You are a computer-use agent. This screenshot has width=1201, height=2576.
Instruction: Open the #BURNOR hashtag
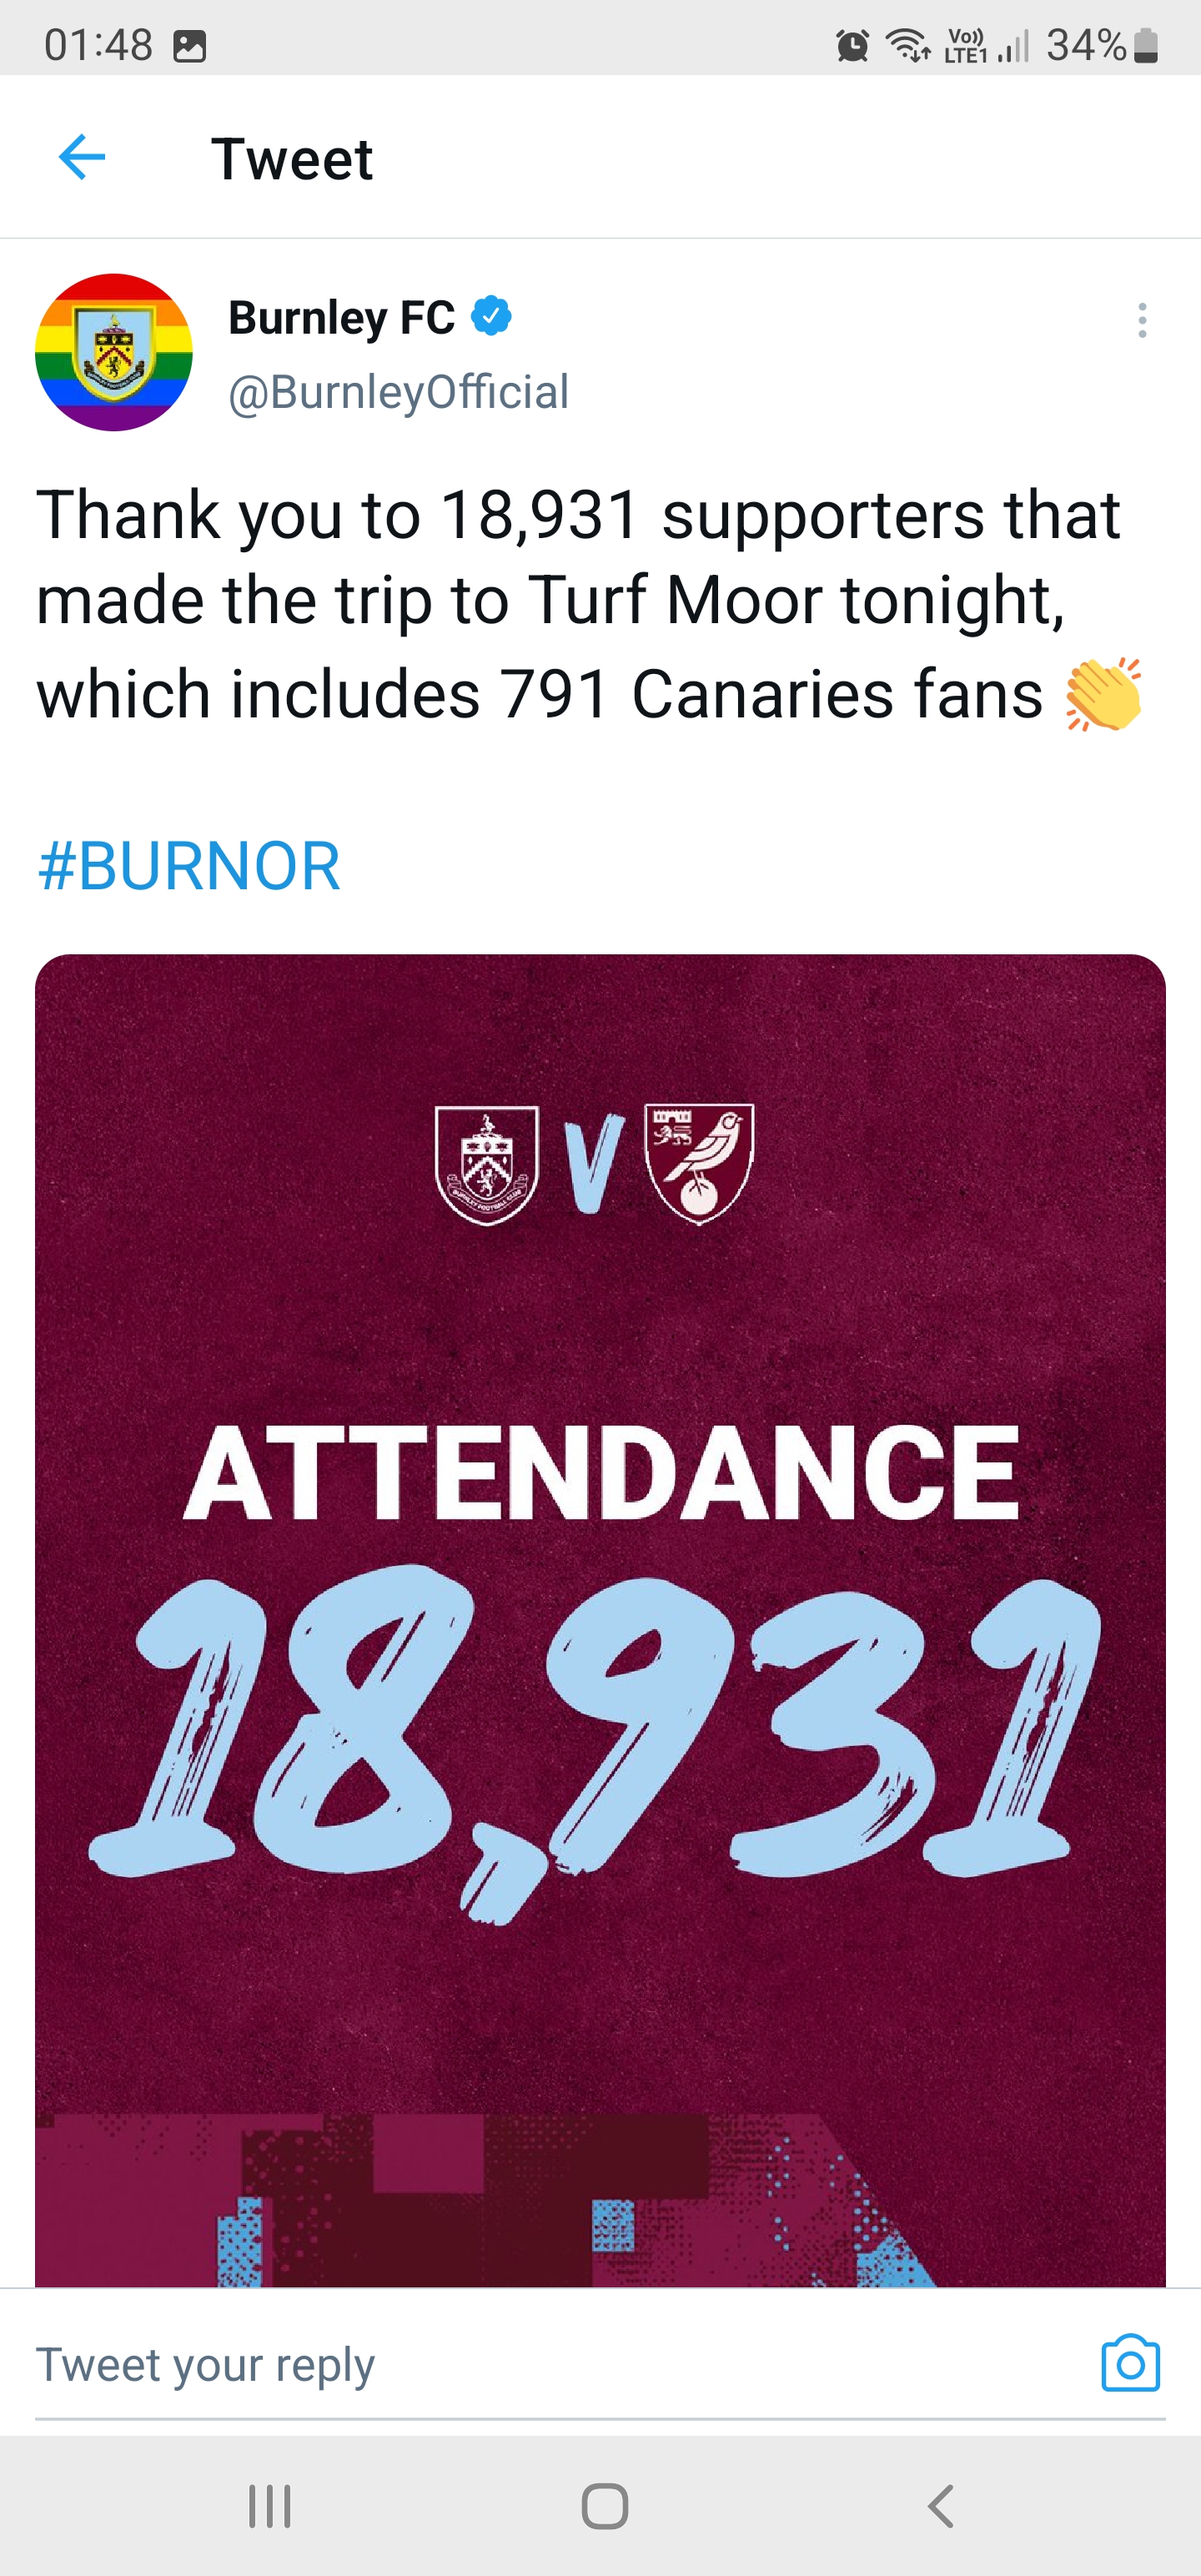point(189,866)
